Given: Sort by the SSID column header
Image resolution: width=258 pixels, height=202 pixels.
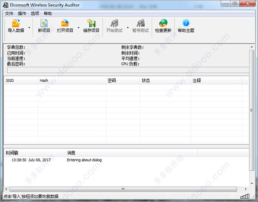Looking at the screenshot, I should (x=21, y=80).
